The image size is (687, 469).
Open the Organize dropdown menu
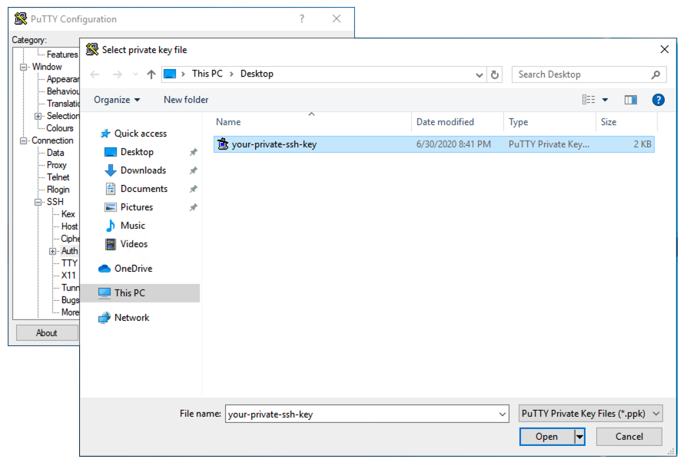click(117, 100)
